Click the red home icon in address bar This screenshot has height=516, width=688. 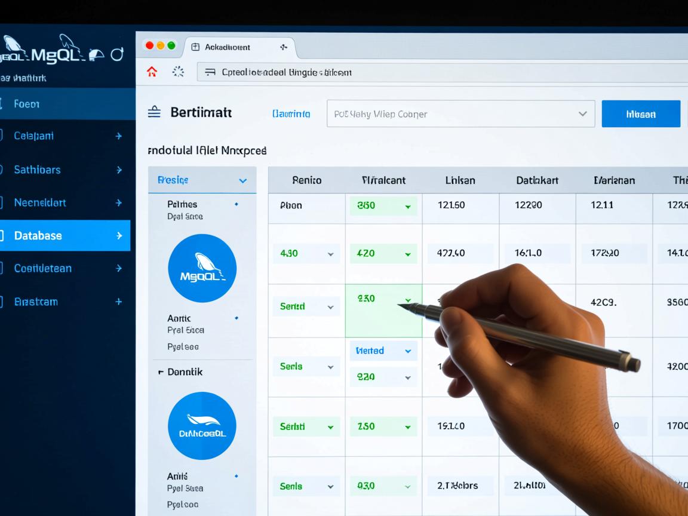click(152, 72)
